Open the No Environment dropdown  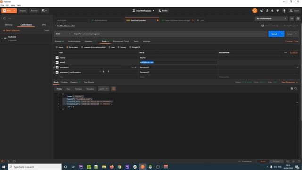click(271, 19)
